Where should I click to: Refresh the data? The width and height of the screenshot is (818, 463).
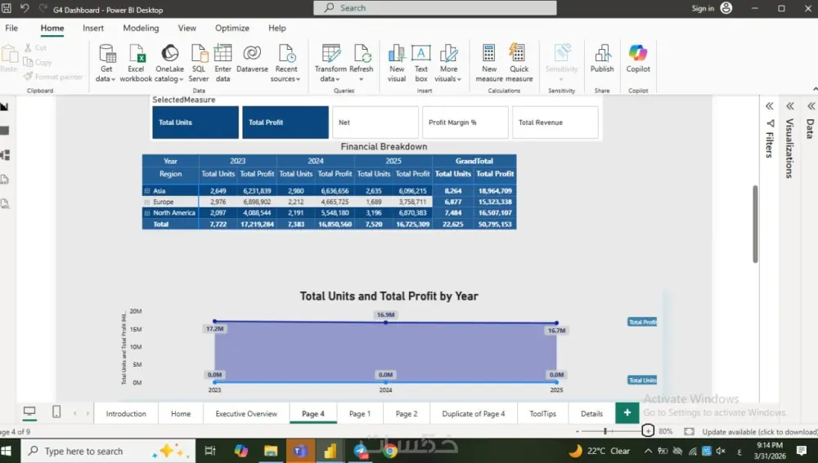[x=362, y=63]
